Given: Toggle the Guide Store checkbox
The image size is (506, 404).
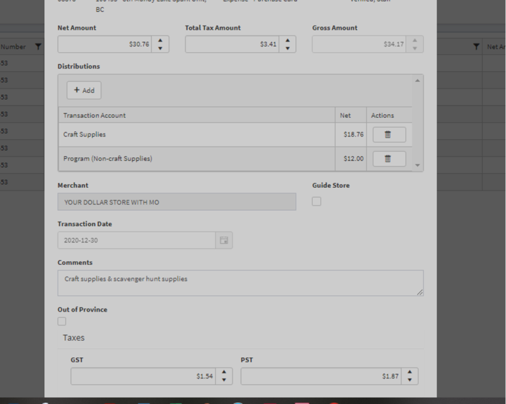Looking at the screenshot, I should coord(317,202).
